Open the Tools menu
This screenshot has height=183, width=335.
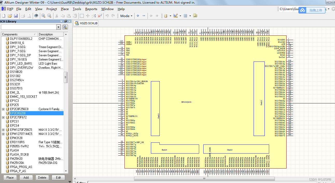pos(77,9)
